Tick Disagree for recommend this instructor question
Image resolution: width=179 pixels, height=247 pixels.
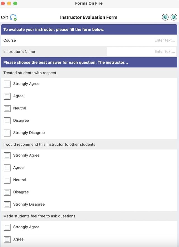(7, 192)
